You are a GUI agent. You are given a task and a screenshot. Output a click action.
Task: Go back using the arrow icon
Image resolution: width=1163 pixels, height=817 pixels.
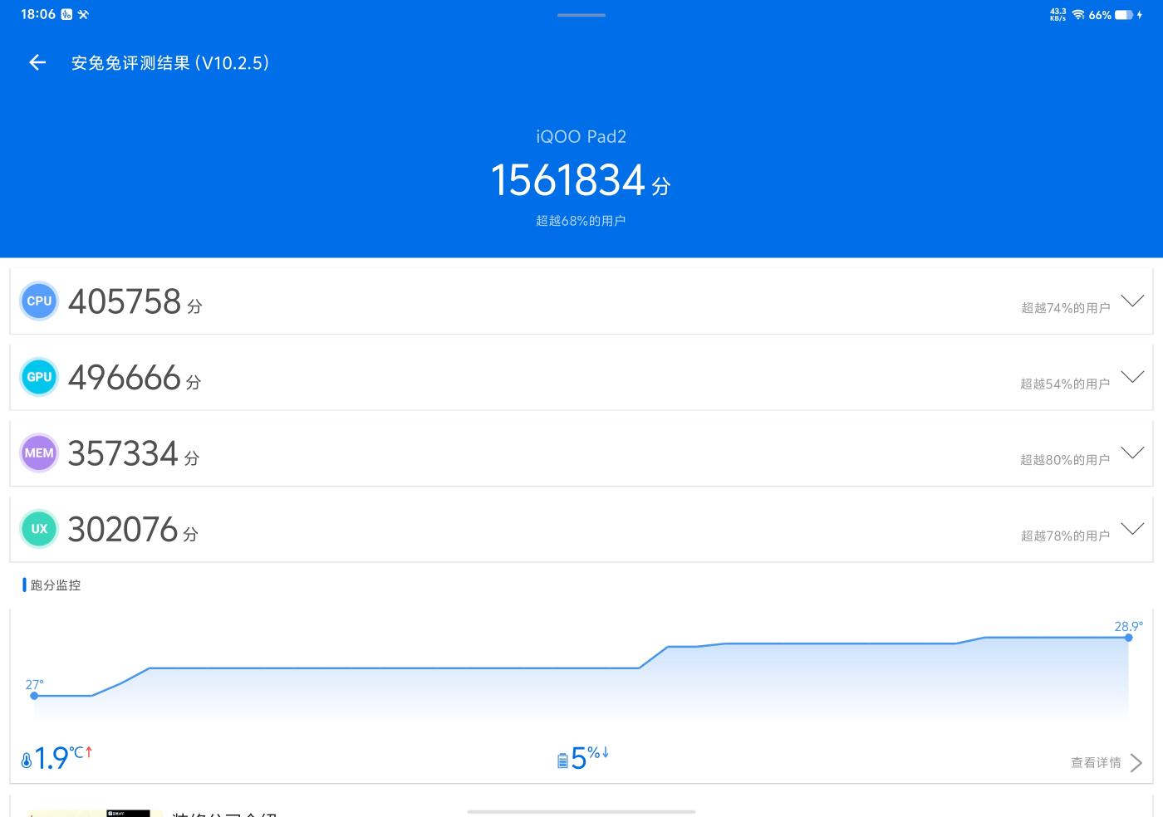pos(37,62)
